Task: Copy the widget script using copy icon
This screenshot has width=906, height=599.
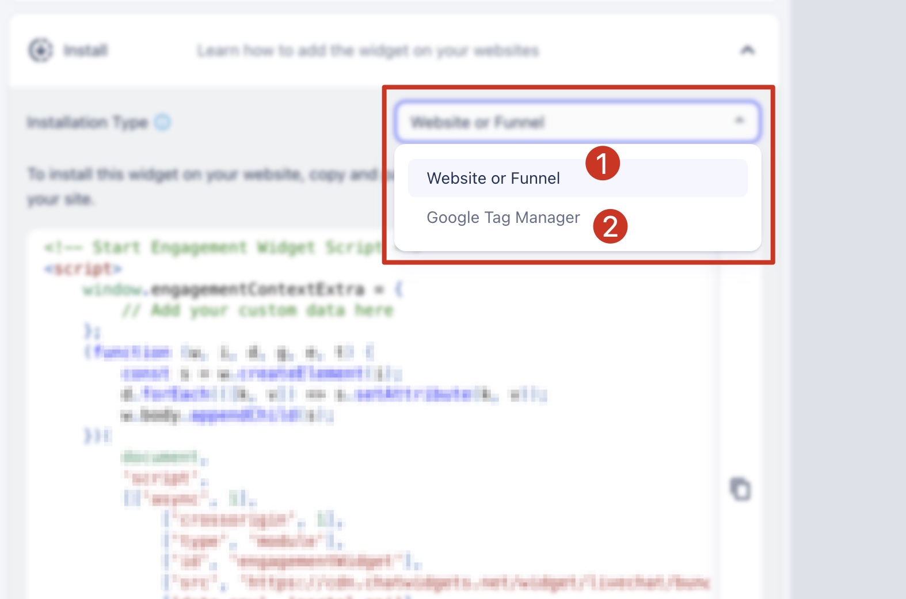Action: [741, 490]
